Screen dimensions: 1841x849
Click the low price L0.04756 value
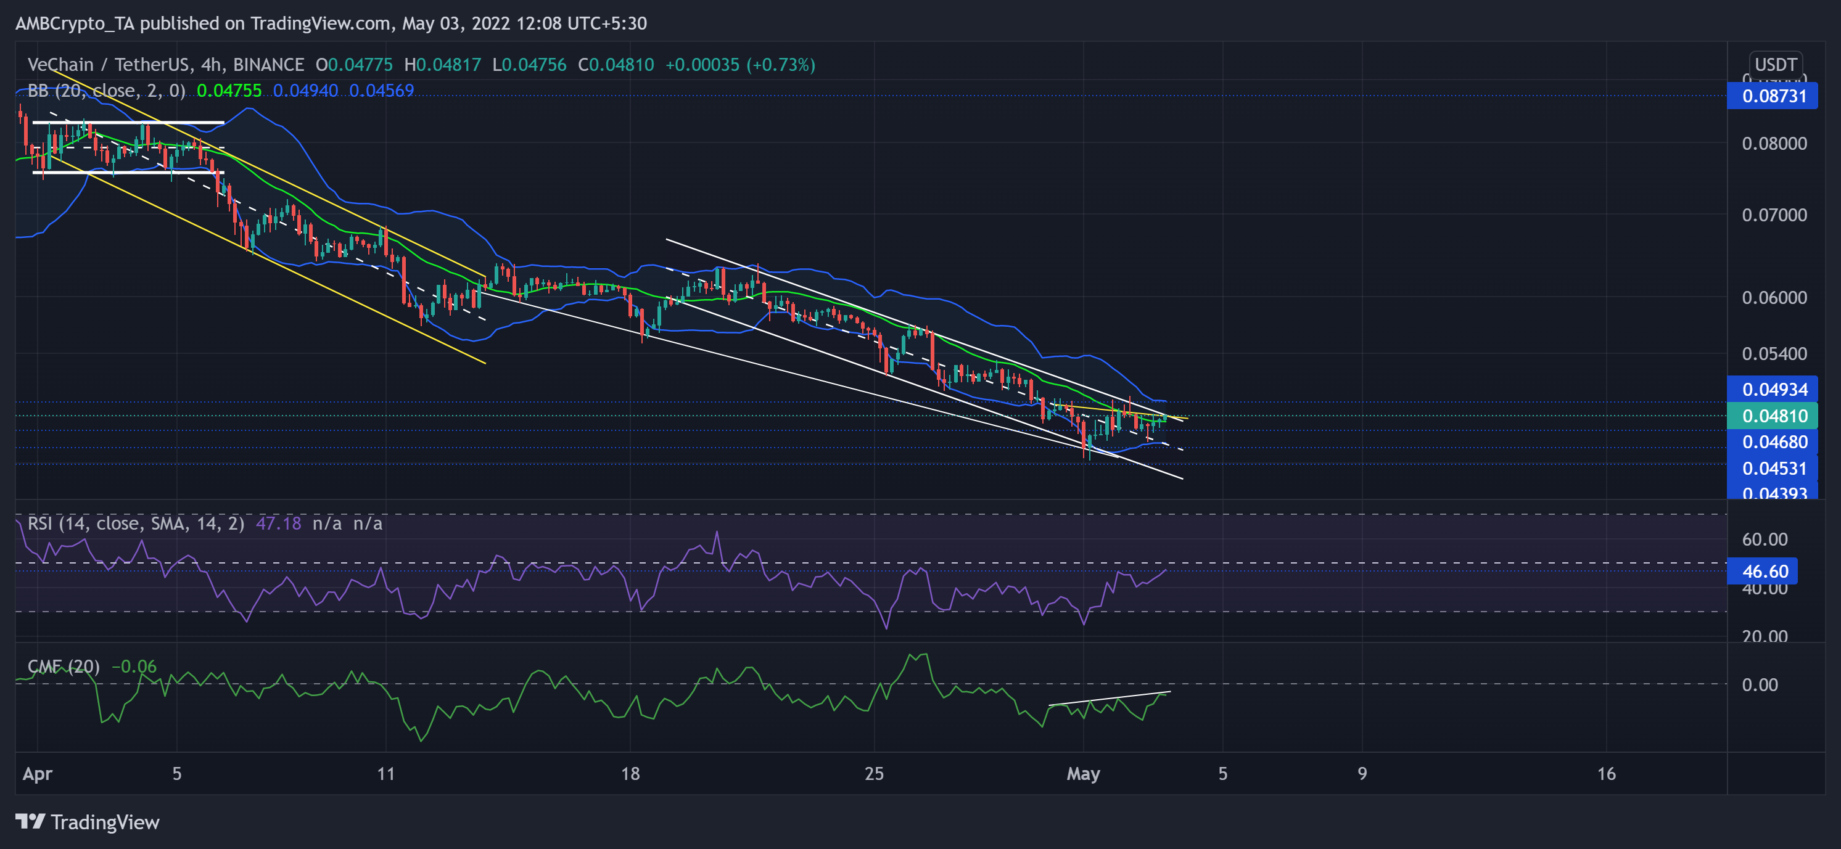tap(529, 65)
